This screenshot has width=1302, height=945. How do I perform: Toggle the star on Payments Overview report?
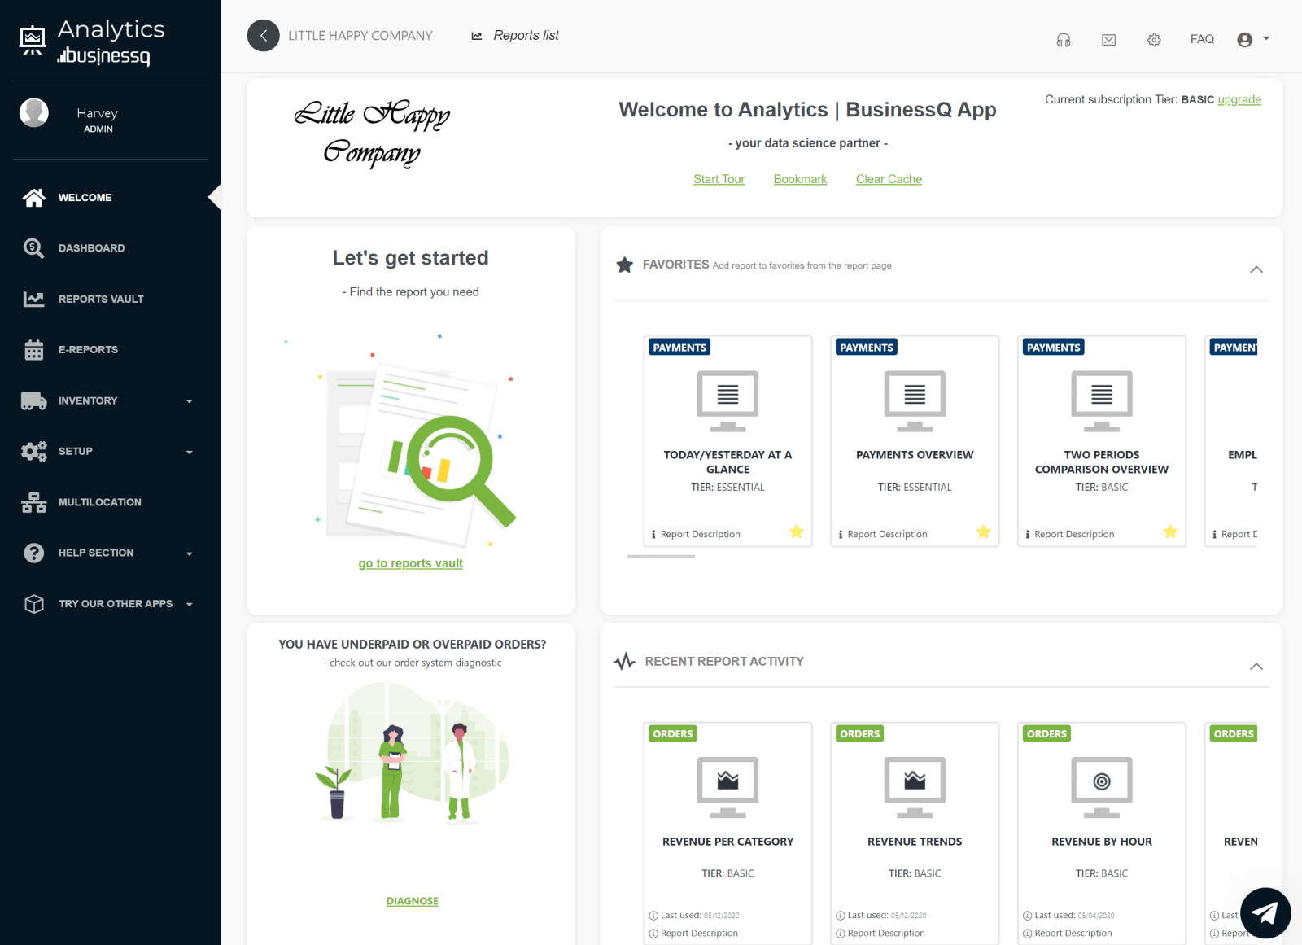[x=983, y=532]
